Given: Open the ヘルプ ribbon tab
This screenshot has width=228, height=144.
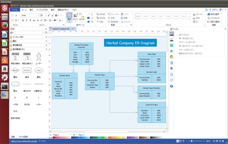Looking at the screenshot, I should pos(74,10).
